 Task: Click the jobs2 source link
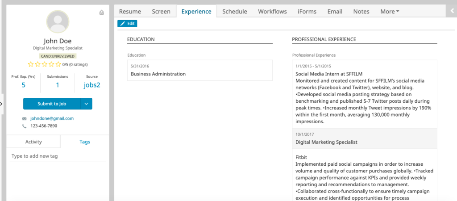[x=92, y=85]
